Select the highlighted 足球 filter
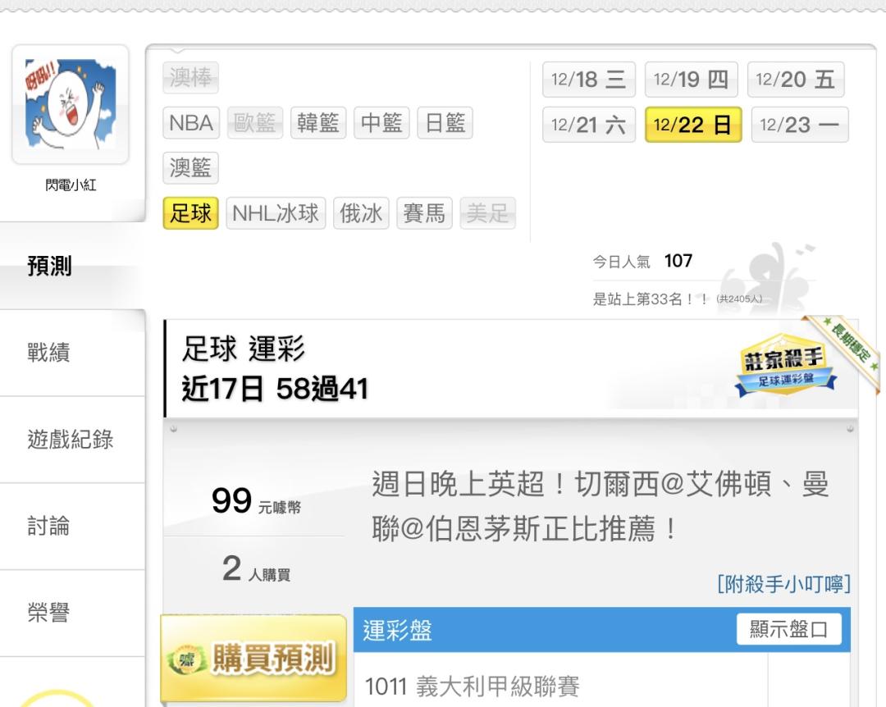The image size is (886, 707). point(190,213)
